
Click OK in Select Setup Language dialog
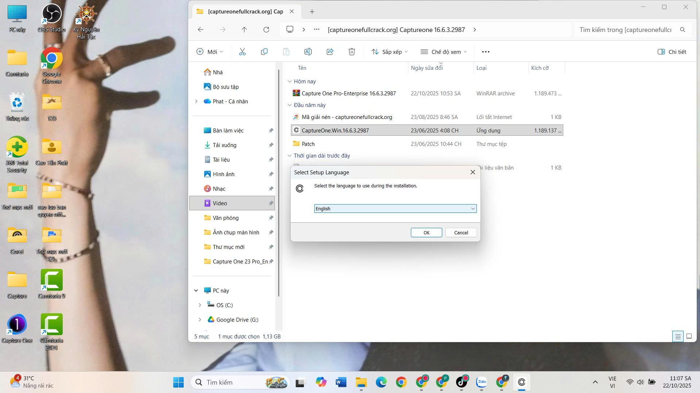click(426, 233)
